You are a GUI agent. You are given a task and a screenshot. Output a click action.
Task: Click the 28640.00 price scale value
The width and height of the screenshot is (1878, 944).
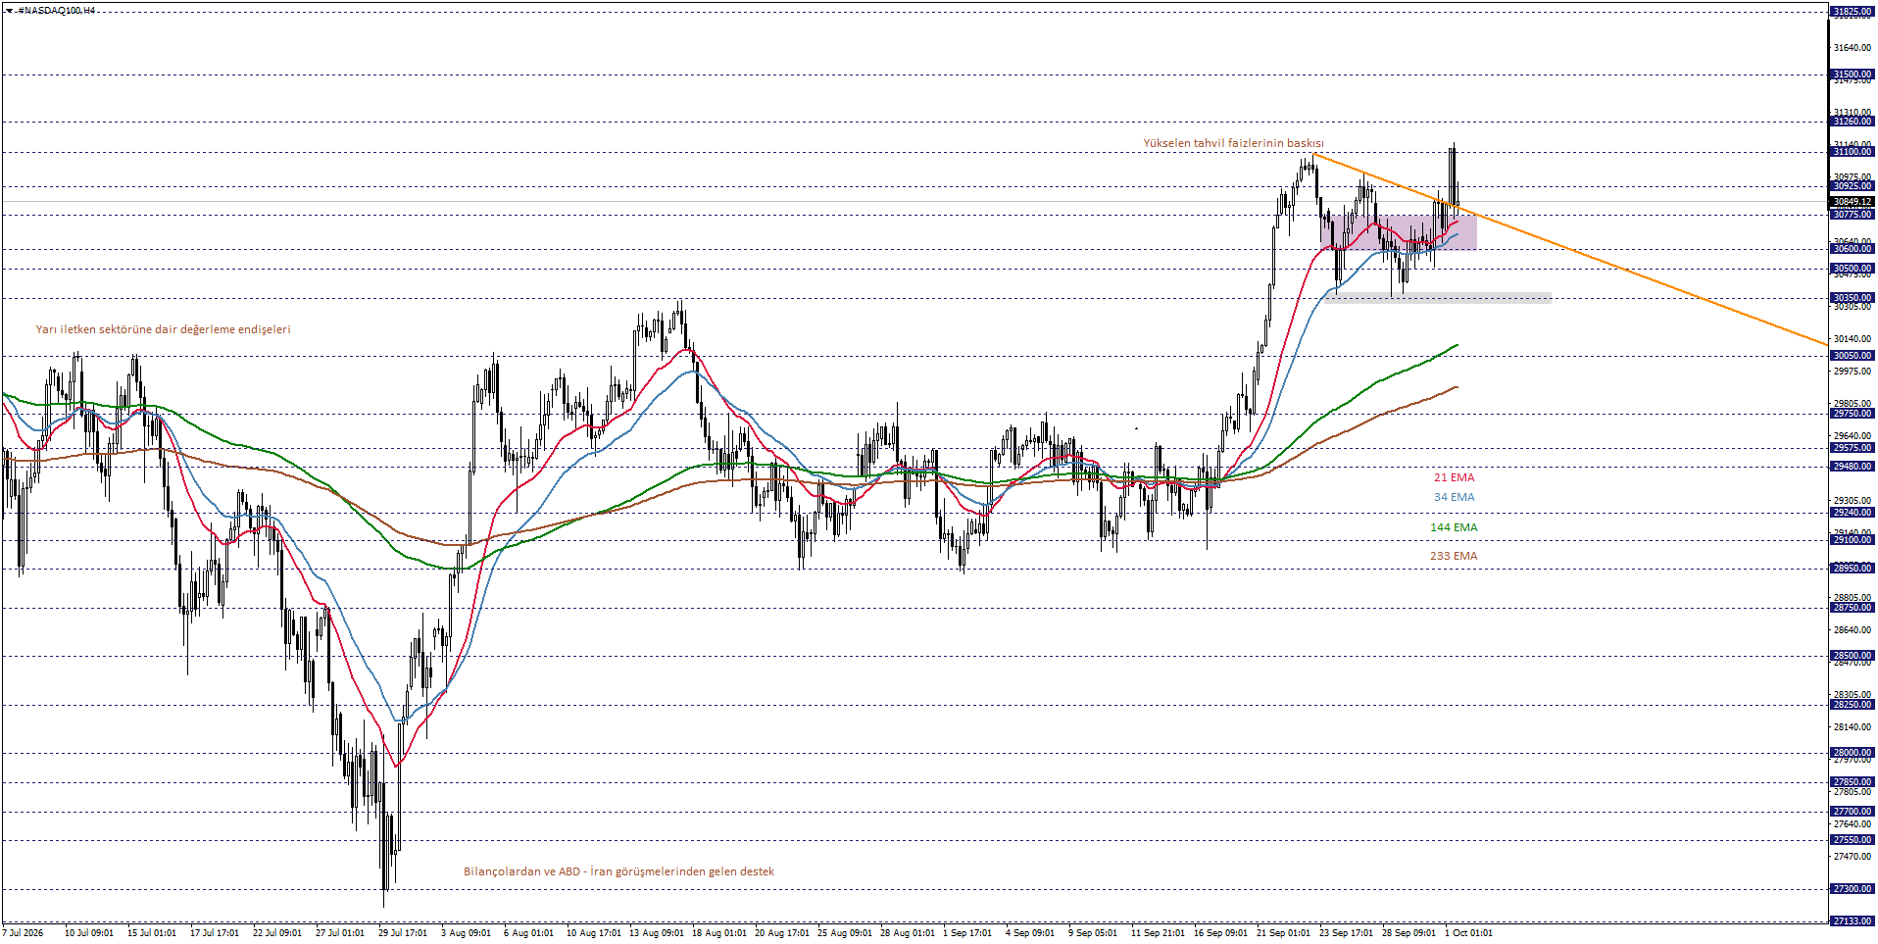(1852, 630)
